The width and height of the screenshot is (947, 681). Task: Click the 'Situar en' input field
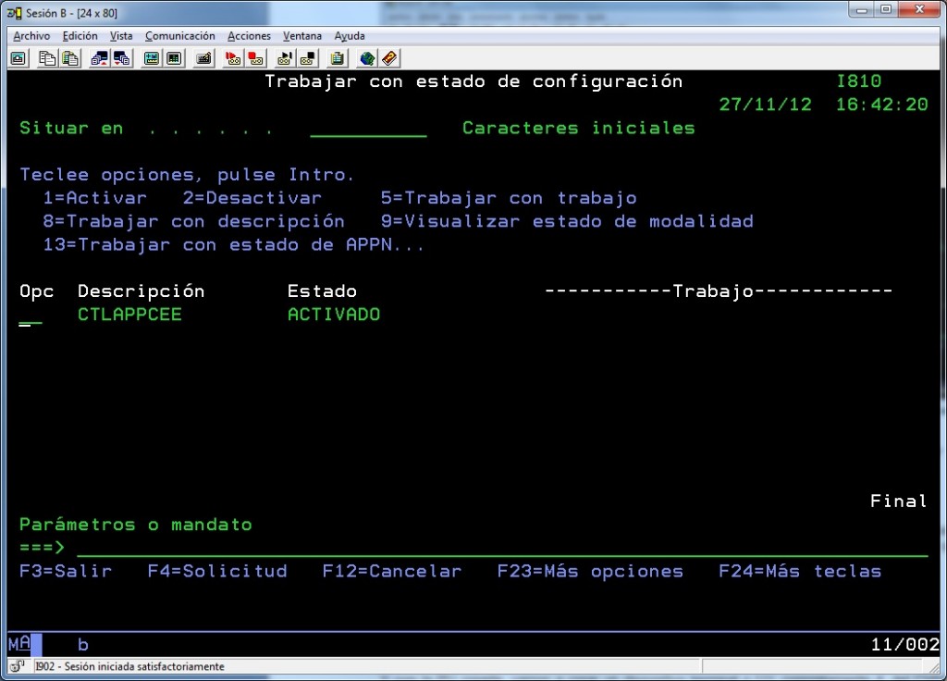point(368,129)
